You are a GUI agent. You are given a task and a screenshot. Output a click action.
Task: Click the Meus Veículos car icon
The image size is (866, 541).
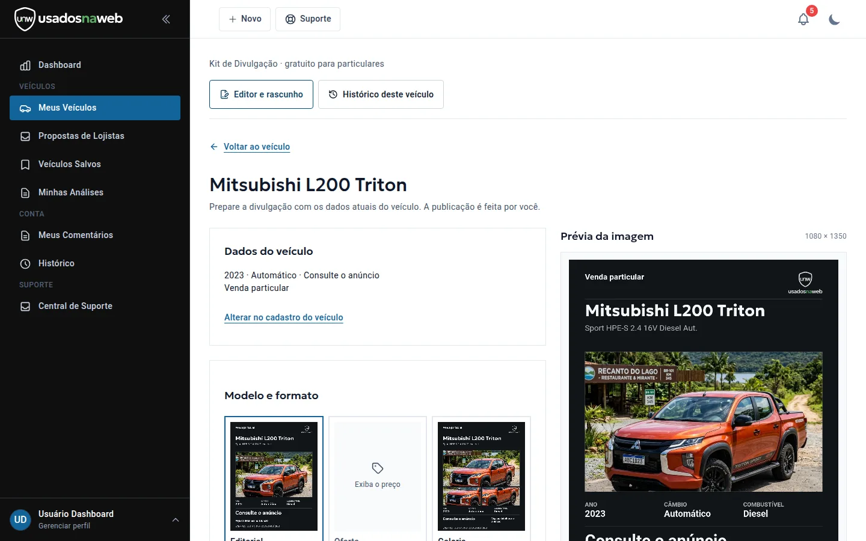[x=25, y=108]
